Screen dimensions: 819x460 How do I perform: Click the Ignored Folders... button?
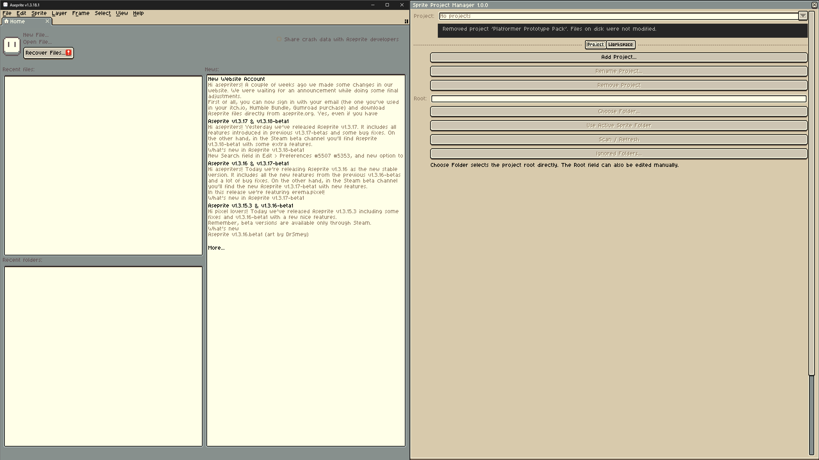point(619,154)
